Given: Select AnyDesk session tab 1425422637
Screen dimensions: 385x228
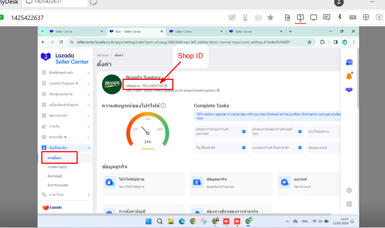Looking at the screenshot, I should point(55,2).
